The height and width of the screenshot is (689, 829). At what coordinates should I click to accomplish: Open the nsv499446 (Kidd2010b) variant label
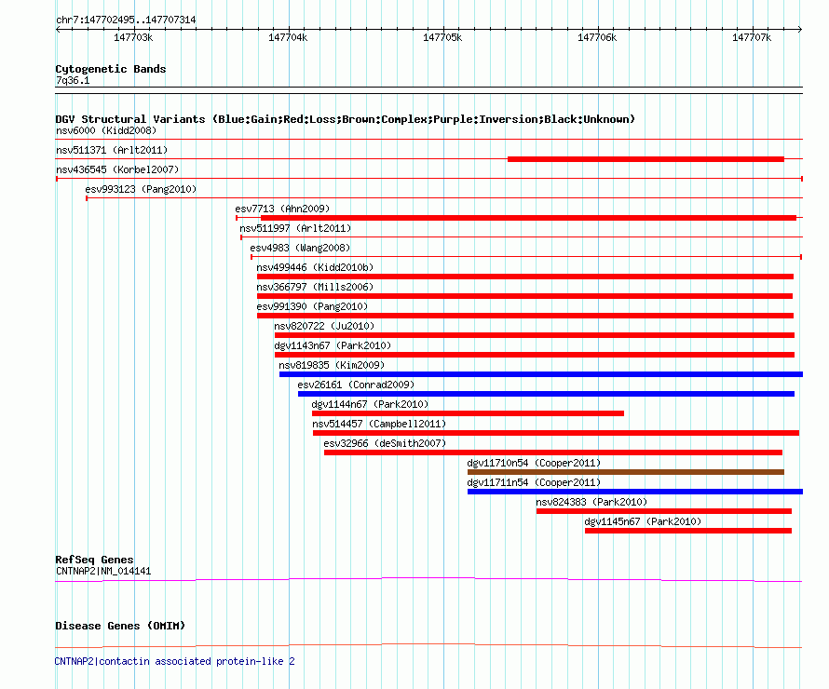pyautogui.click(x=315, y=267)
